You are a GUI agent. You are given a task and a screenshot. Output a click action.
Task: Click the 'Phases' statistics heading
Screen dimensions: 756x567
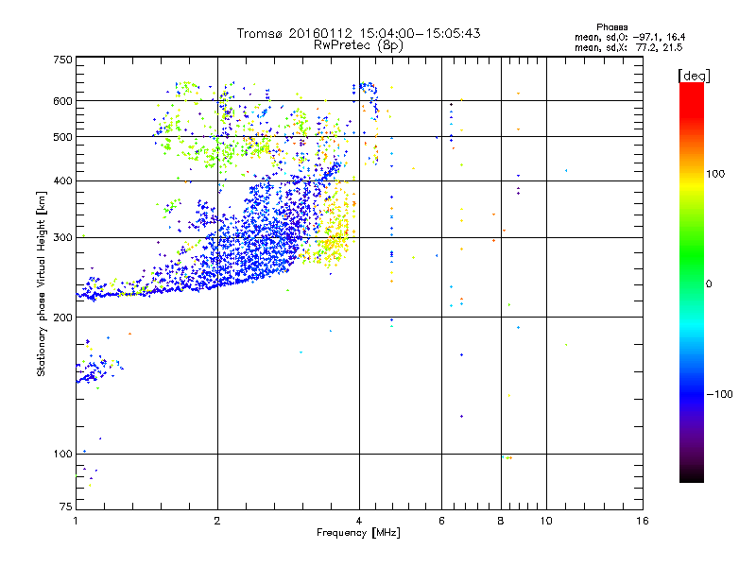(x=611, y=27)
